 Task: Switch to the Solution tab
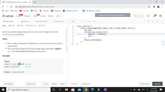(25, 21)
